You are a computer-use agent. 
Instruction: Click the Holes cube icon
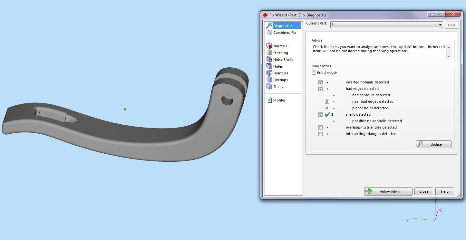tap(269, 66)
